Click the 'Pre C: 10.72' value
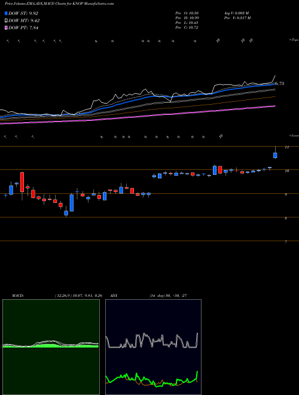299x395 pixels. (187, 28)
